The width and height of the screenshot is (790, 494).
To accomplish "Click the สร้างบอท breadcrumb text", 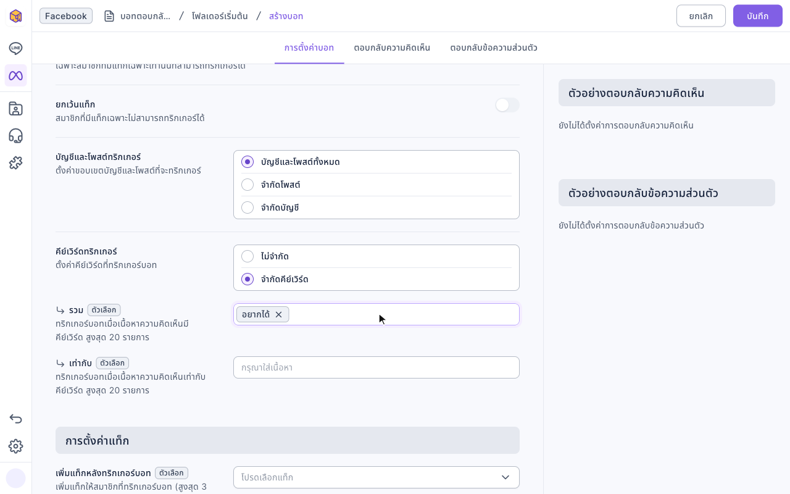I will (x=286, y=16).
